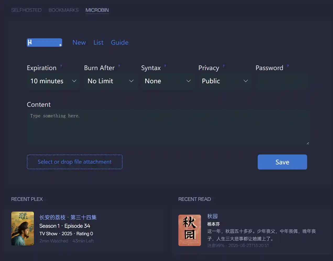Click Select or drop file attachment
The width and height of the screenshot is (333, 261).
(x=75, y=162)
